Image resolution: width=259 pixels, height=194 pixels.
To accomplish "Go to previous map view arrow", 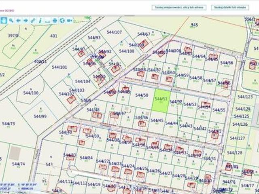I will 18,21.
